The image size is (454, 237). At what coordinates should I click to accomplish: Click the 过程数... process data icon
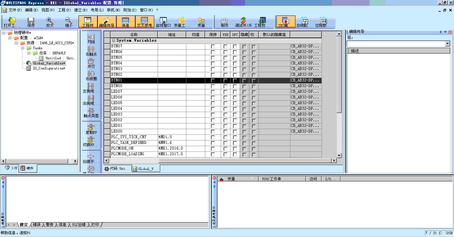(x=323, y=22)
